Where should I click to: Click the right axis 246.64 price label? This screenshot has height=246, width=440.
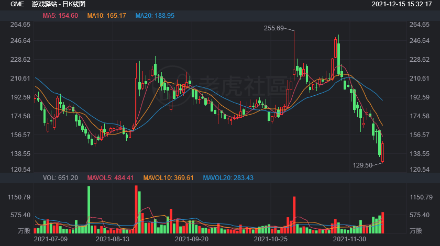[x=420, y=41]
